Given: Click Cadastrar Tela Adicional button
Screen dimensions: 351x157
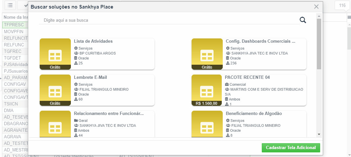Looking at the screenshot, I should pyautogui.click(x=291, y=148).
